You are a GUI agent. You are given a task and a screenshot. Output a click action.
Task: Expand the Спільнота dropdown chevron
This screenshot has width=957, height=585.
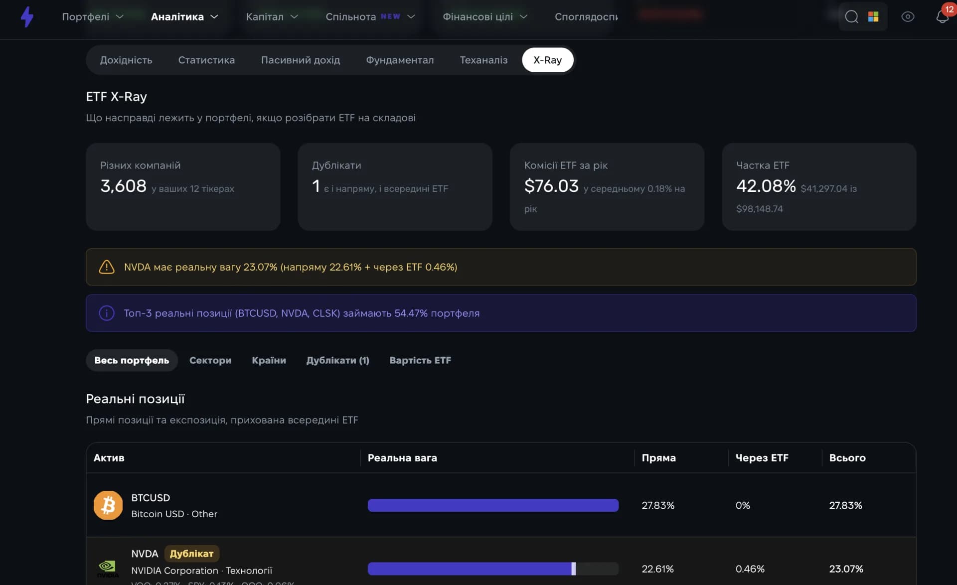[411, 17]
